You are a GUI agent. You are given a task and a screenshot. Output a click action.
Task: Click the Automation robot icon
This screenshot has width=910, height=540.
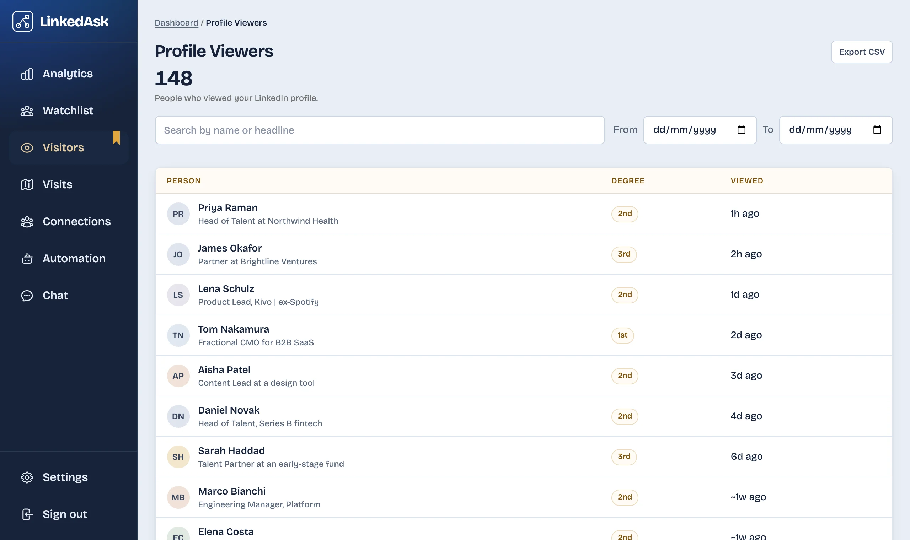click(x=27, y=258)
